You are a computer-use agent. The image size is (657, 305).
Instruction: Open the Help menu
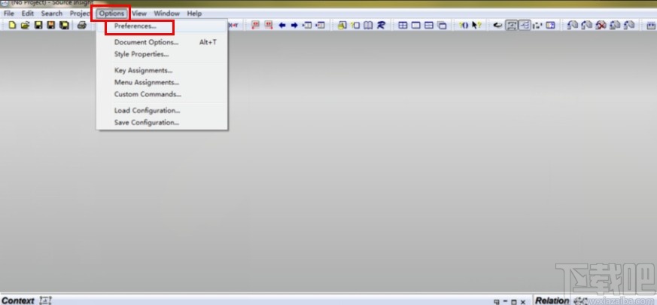tap(194, 14)
